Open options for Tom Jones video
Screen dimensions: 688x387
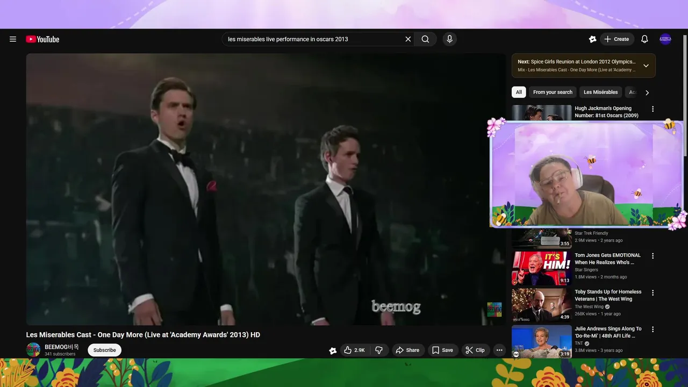(653, 256)
